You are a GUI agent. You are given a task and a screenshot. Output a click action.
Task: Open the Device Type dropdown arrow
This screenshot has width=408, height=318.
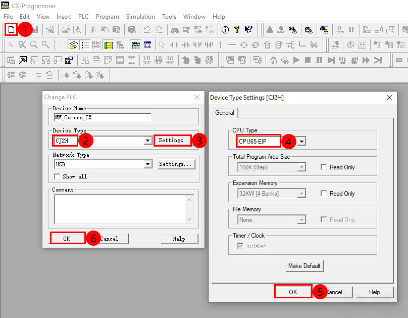point(148,141)
